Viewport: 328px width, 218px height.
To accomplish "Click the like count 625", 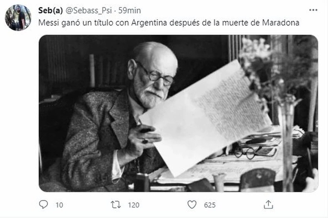I will (210, 205).
